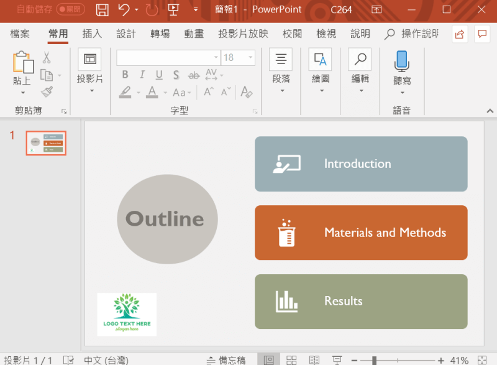Expand the Copy options arrow
This screenshot has height=365, width=497.
pyautogui.click(x=59, y=75)
